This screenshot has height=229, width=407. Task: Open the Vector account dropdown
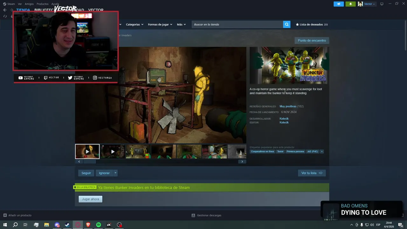369,4
